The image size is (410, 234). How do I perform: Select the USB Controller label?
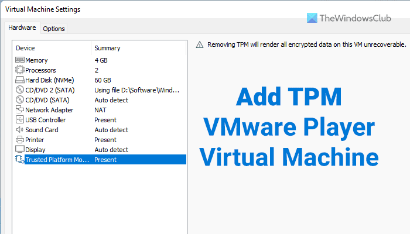[46, 120]
